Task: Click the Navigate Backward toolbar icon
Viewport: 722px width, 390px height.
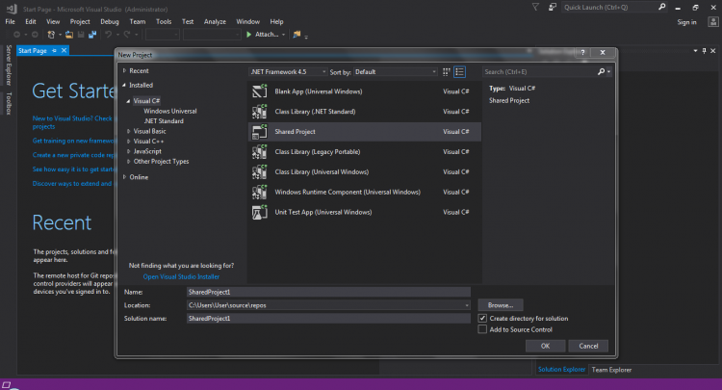Action: click(x=16, y=35)
